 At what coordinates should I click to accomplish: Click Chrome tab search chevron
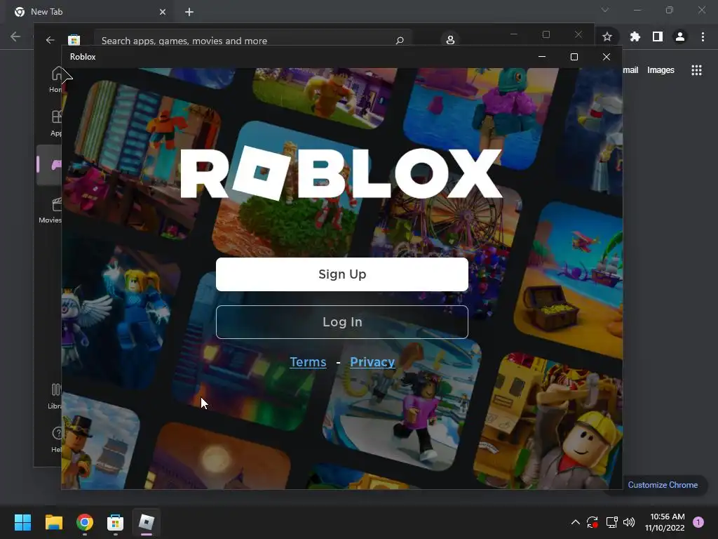[605, 10]
